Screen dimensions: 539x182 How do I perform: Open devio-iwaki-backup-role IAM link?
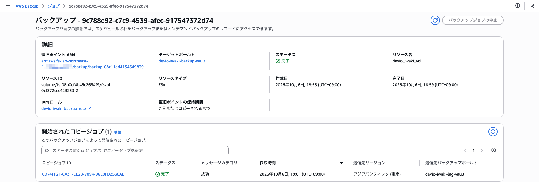tap(64, 109)
